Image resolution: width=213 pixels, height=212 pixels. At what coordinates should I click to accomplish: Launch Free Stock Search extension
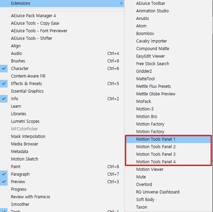coord(153,63)
